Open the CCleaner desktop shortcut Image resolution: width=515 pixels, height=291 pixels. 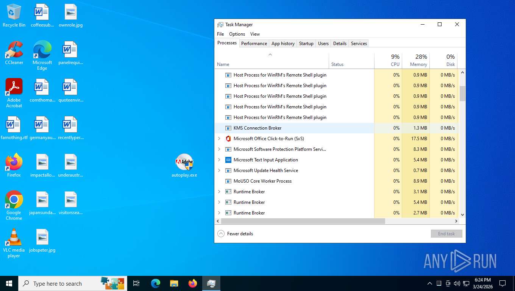coord(14,53)
